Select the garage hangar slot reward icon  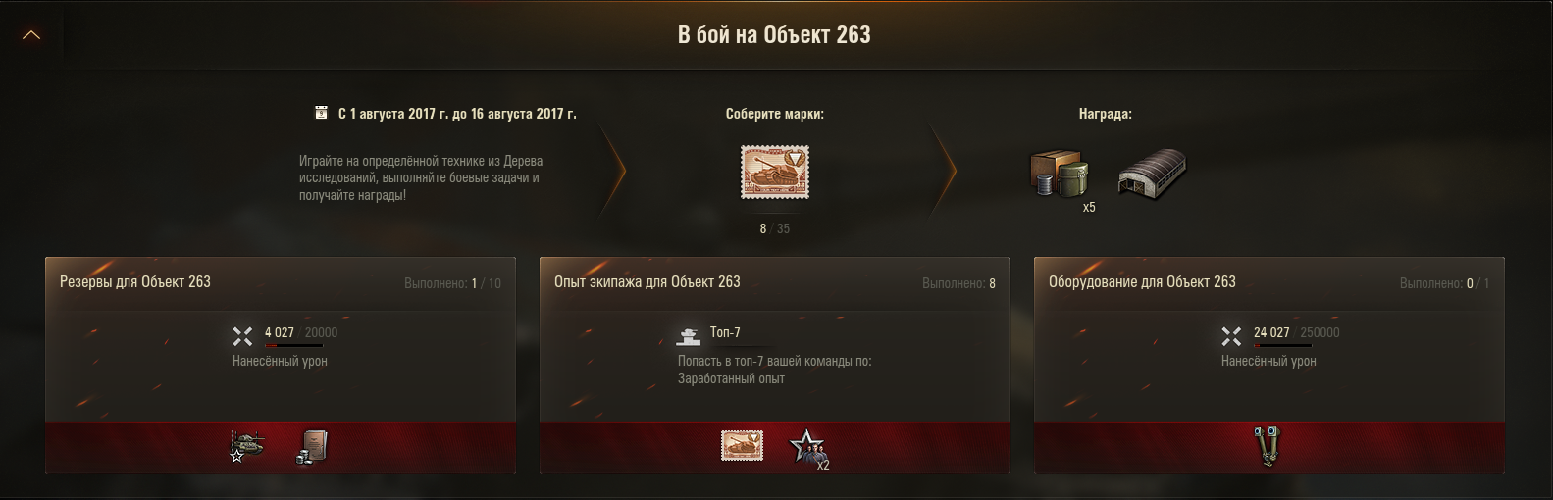[x=1152, y=172]
